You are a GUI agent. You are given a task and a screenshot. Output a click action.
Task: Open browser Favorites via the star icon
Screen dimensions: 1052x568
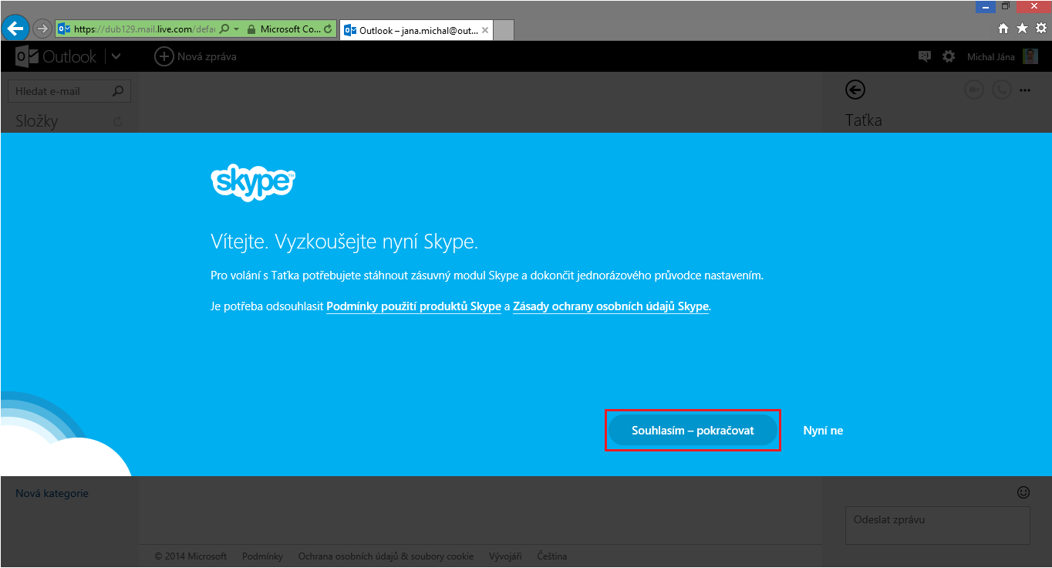click(x=1021, y=28)
